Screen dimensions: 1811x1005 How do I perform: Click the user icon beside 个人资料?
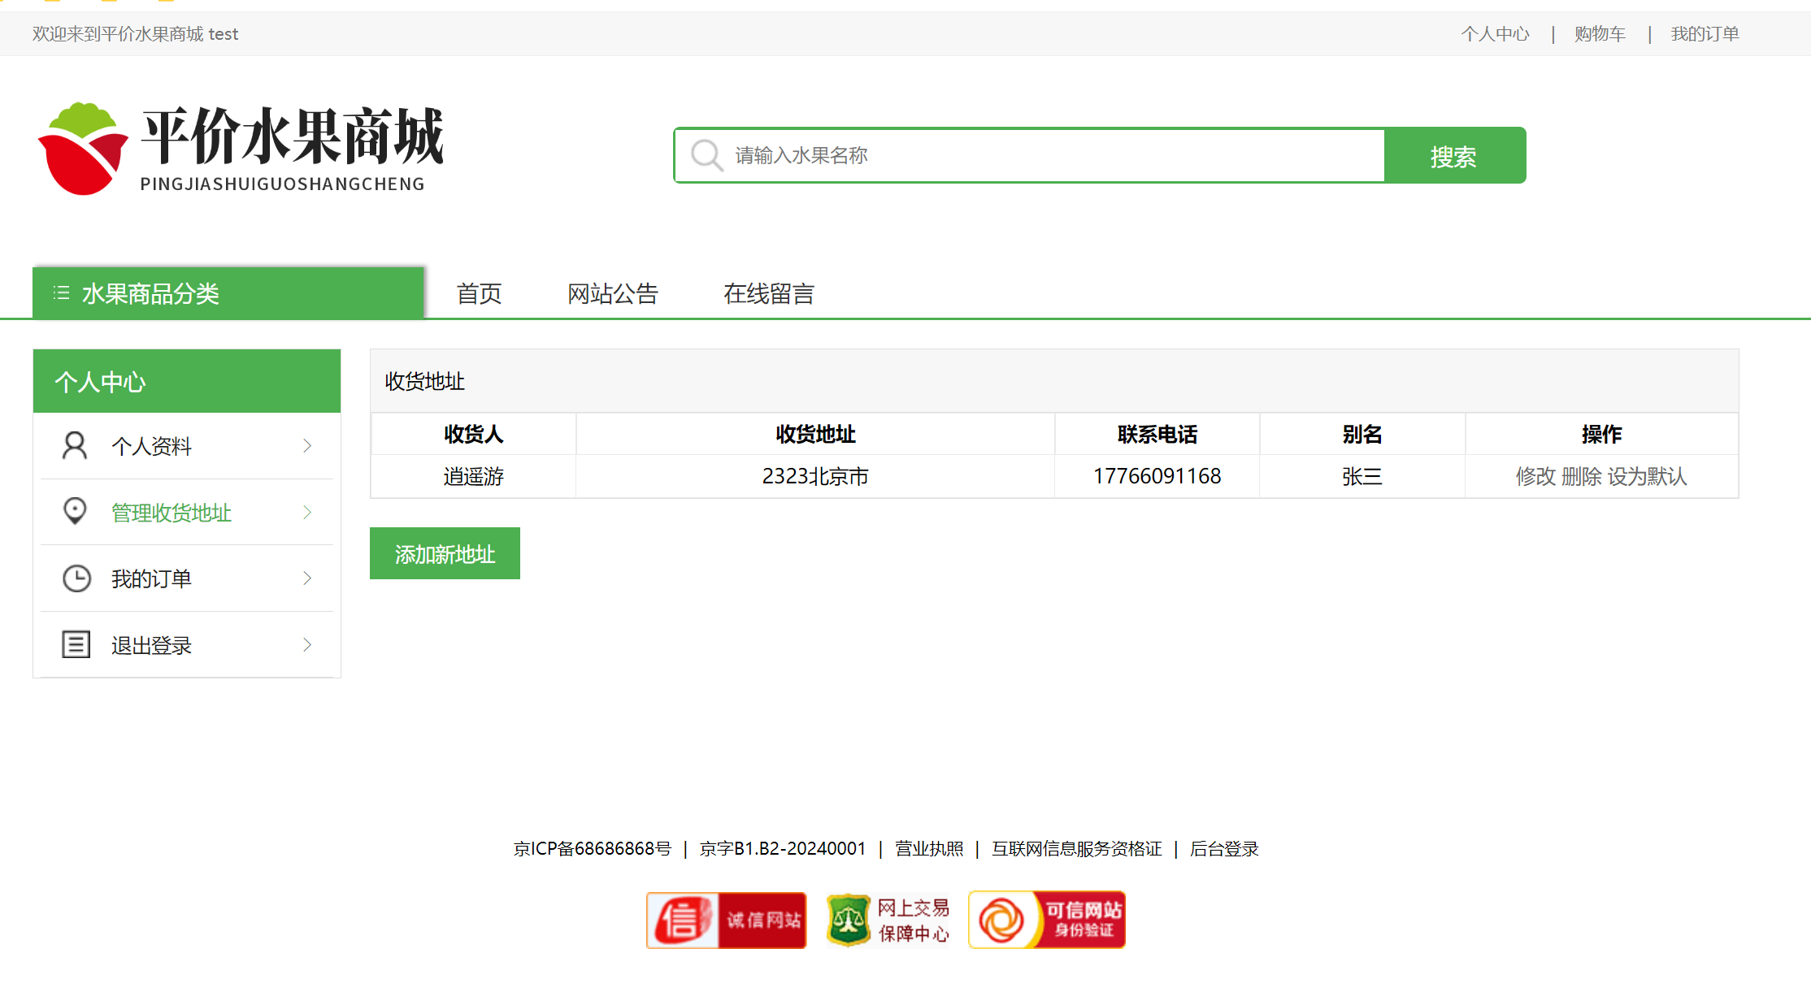tap(75, 445)
